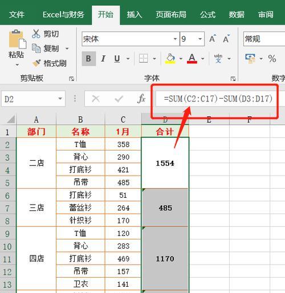Viewport: 285px width, 293px height.
Task: Confirm formula entry with checkmark
Action: tap(119, 99)
